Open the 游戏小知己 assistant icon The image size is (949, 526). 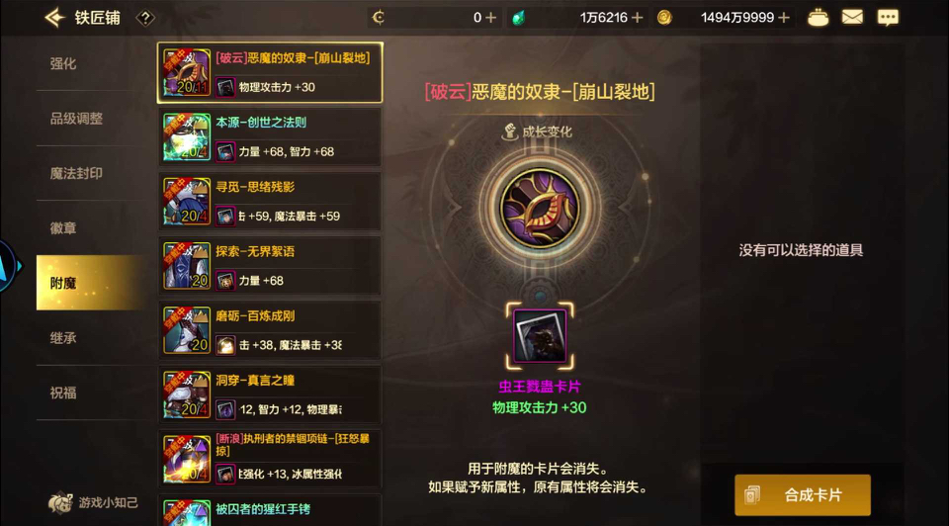(x=60, y=502)
